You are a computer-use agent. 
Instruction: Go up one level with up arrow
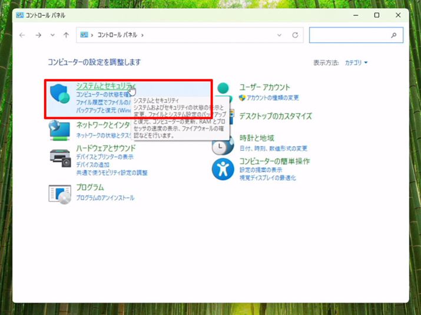point(66,35)
